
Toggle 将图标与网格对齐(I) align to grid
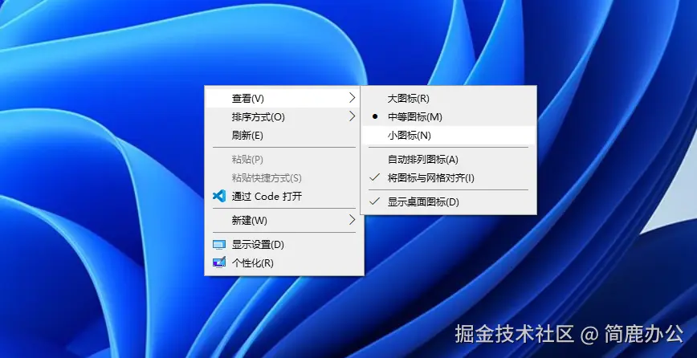448,178
